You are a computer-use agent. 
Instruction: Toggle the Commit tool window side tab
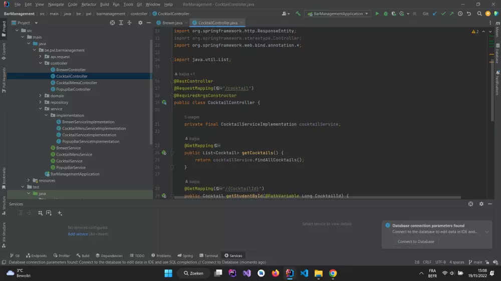point(4,49)
